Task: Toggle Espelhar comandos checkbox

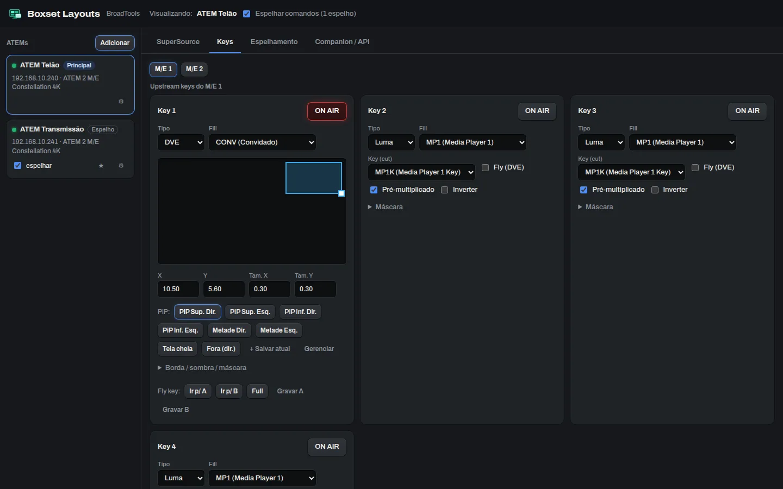Action: tap(247, 14)
